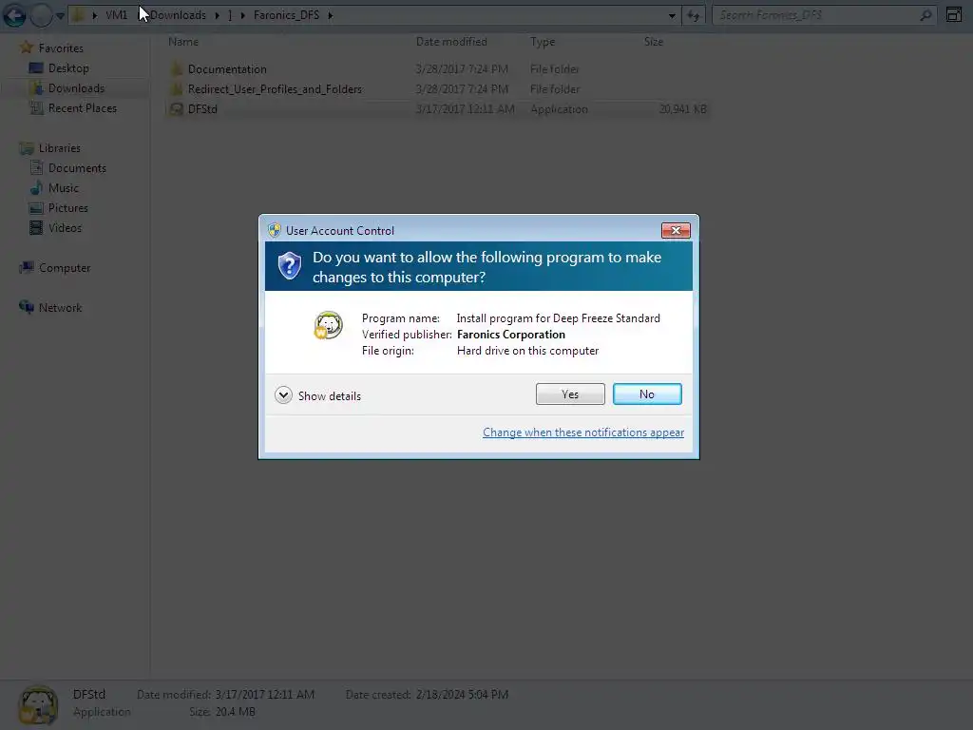Screen dimensions: 973x730
Task: Click the 20,941 KB size cell
Action: (682, 109)
